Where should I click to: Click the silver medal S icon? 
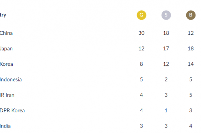166,15
